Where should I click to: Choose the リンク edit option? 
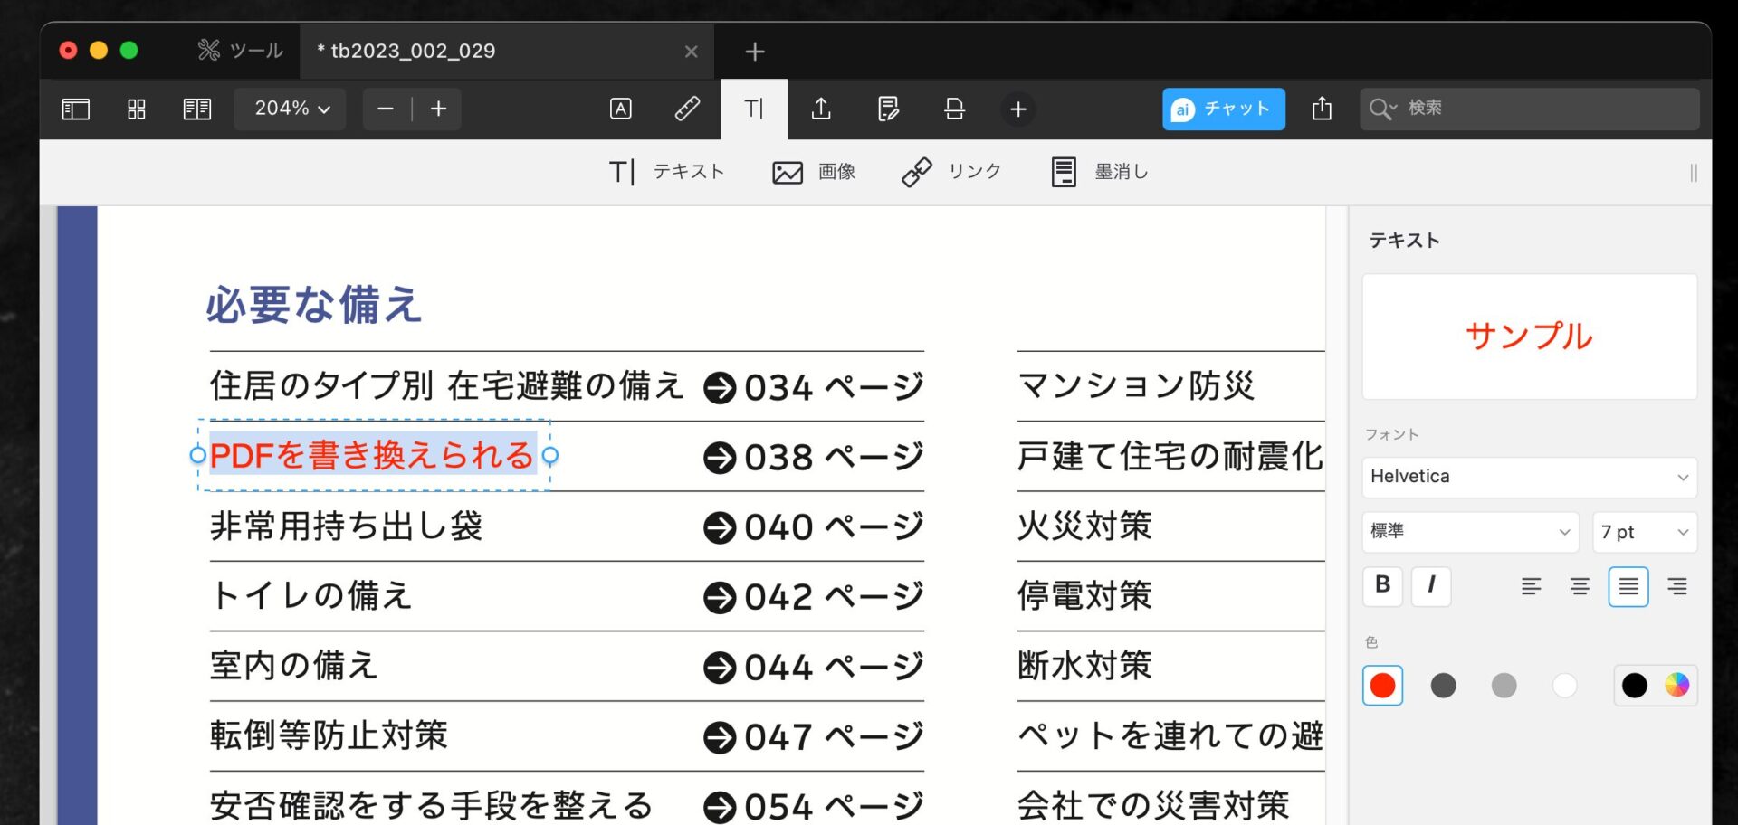[x=952, y=172]
